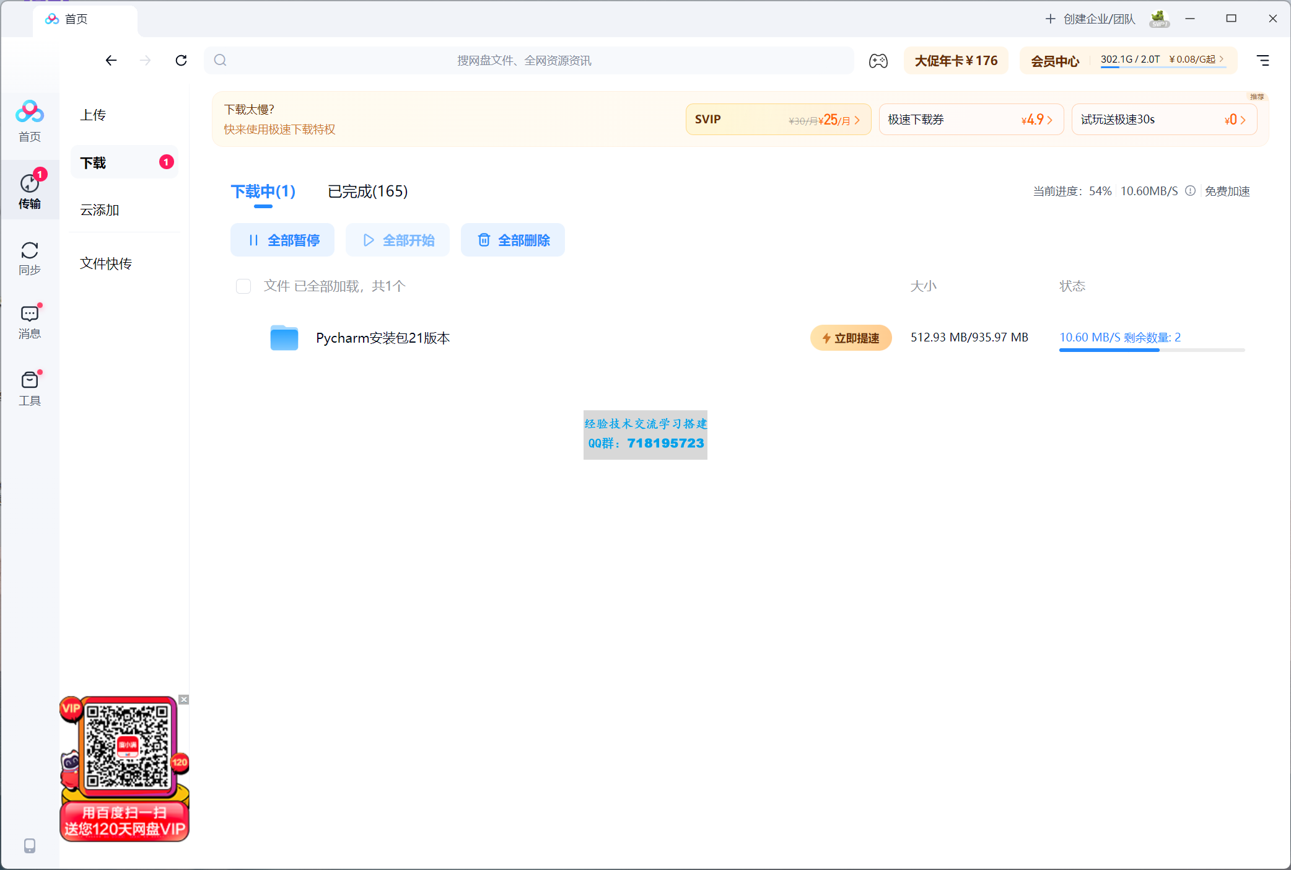Click the Pycharm download progress bar
The image size is (1291, 870).
[1151, 350]
